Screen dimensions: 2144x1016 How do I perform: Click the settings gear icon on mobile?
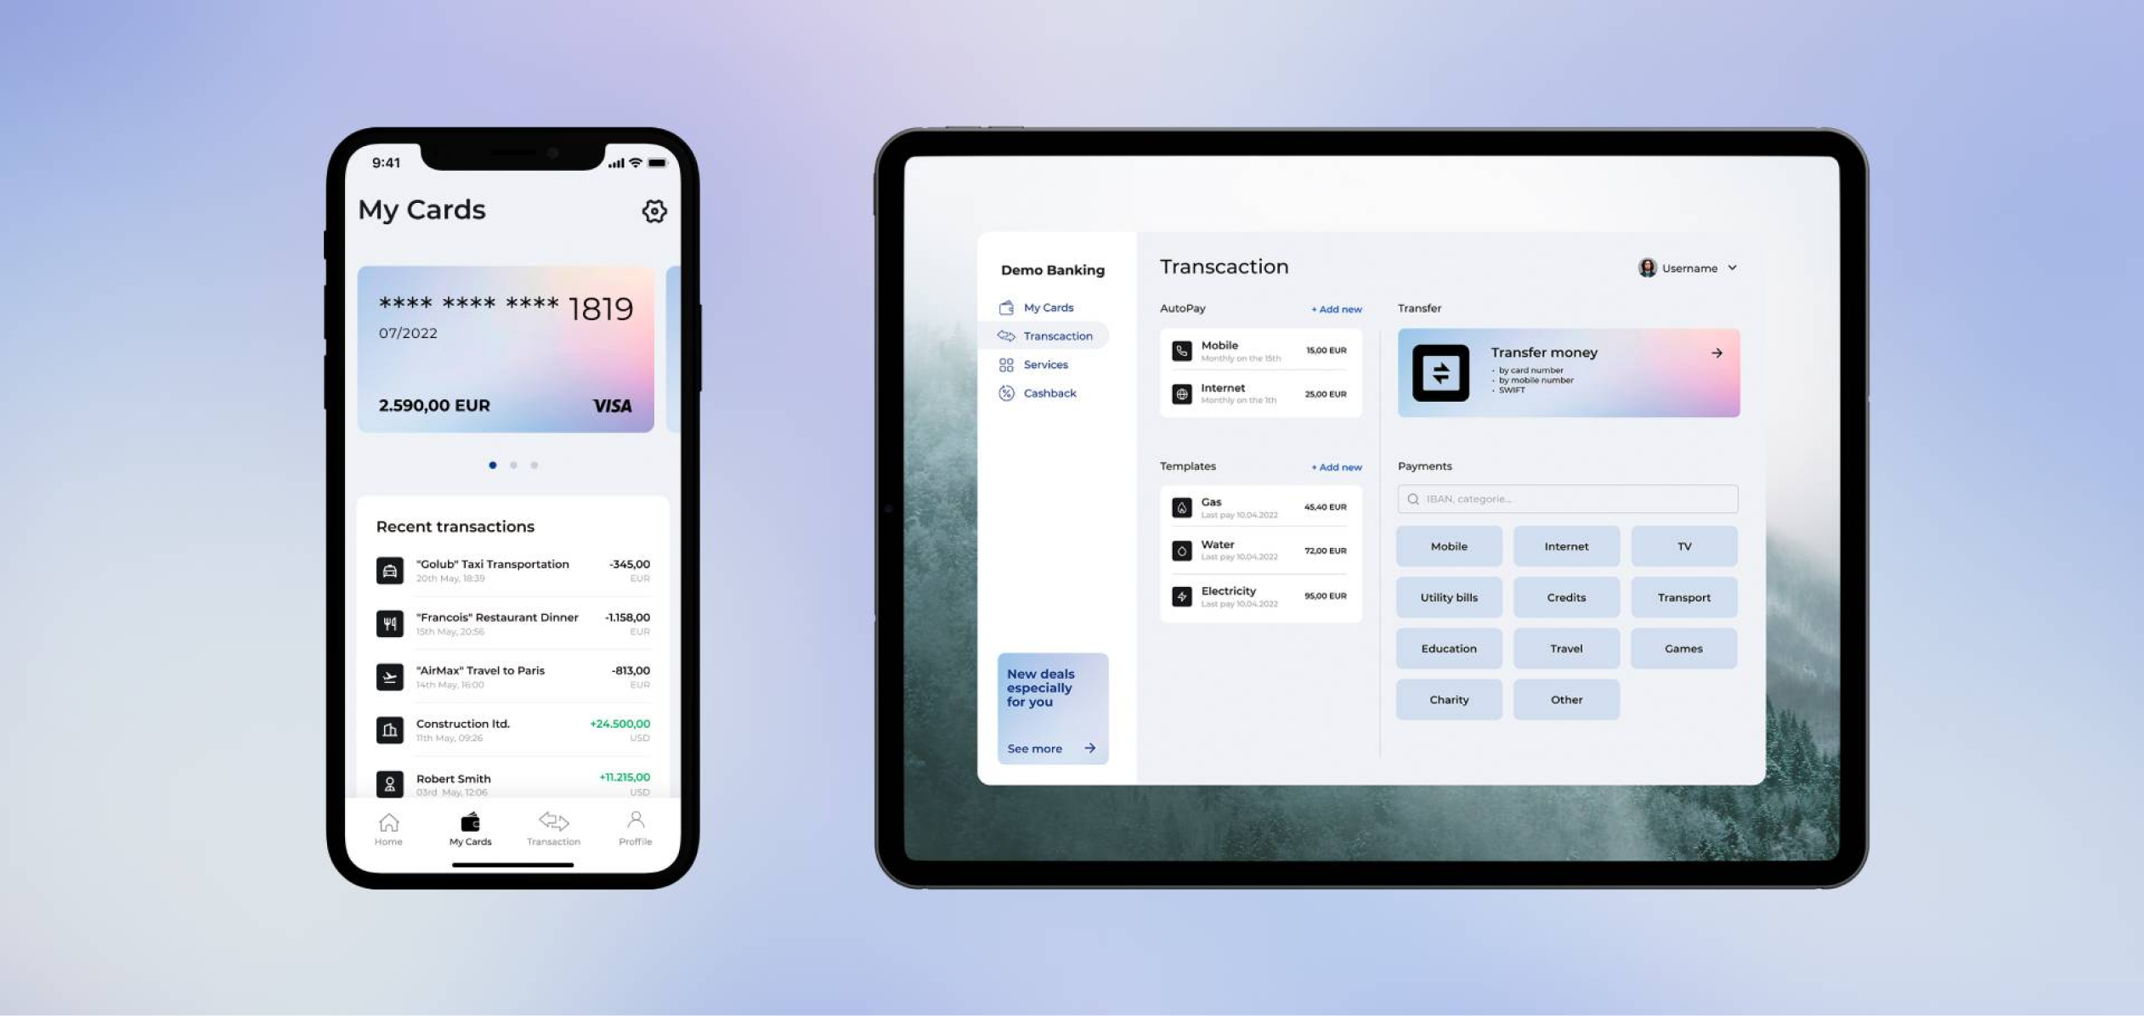click(653, 211)
